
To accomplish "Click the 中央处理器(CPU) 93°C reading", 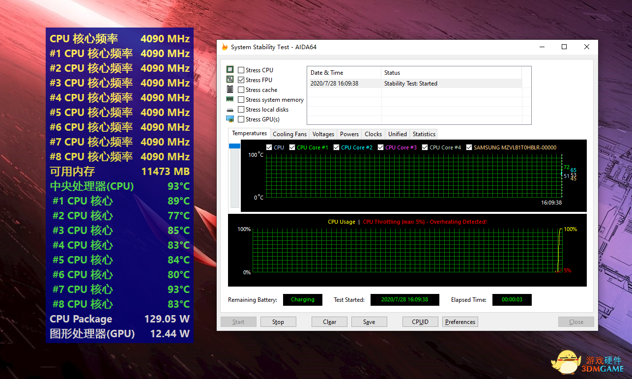I will (x=119, y=186).
